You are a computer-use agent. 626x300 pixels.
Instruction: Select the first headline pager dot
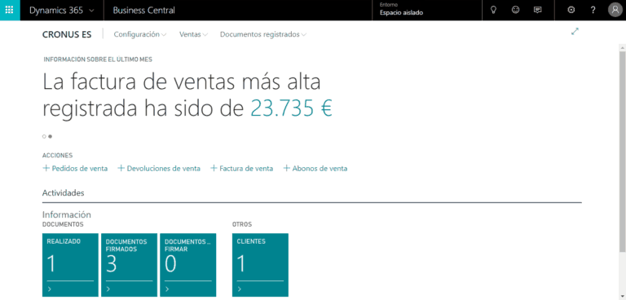pos(44,136)
